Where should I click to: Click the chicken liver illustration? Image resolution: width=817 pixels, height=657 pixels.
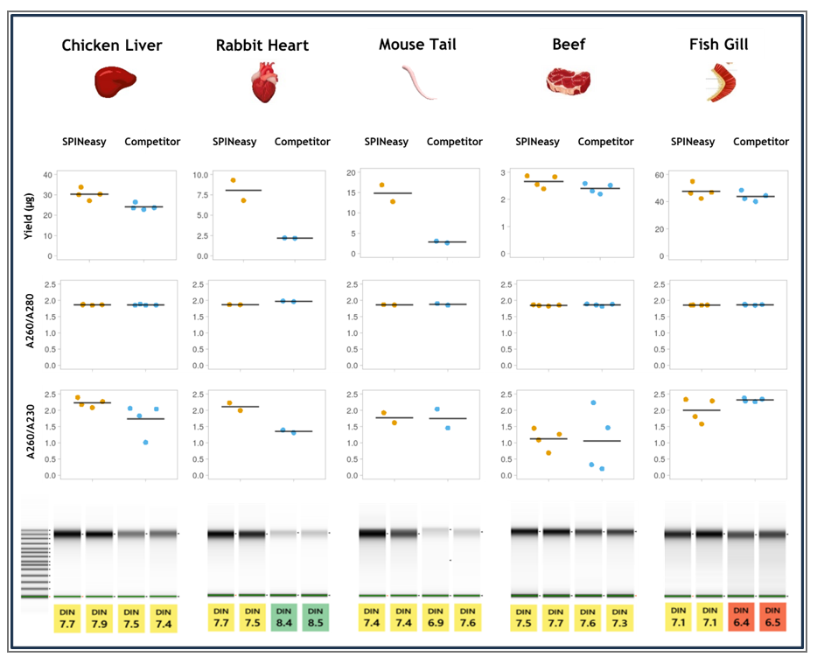(115, 82)
